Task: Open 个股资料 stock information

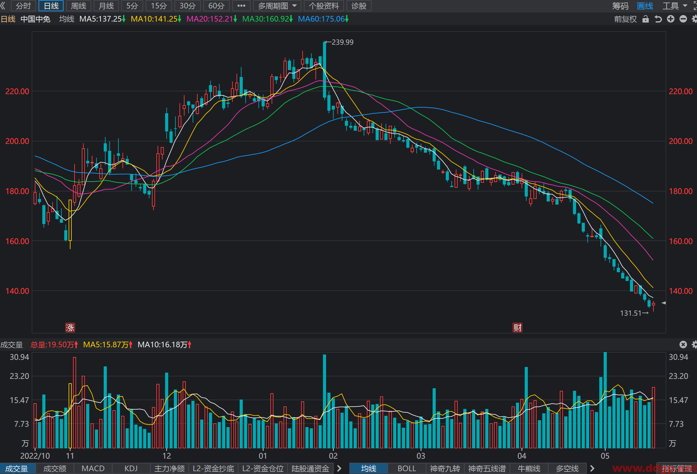Action: pos(324,6)
